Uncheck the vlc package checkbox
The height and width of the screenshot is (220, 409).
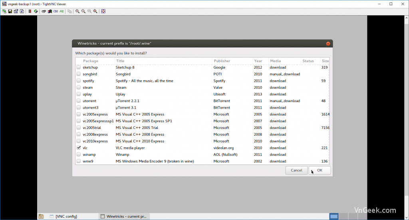[79, 148]
